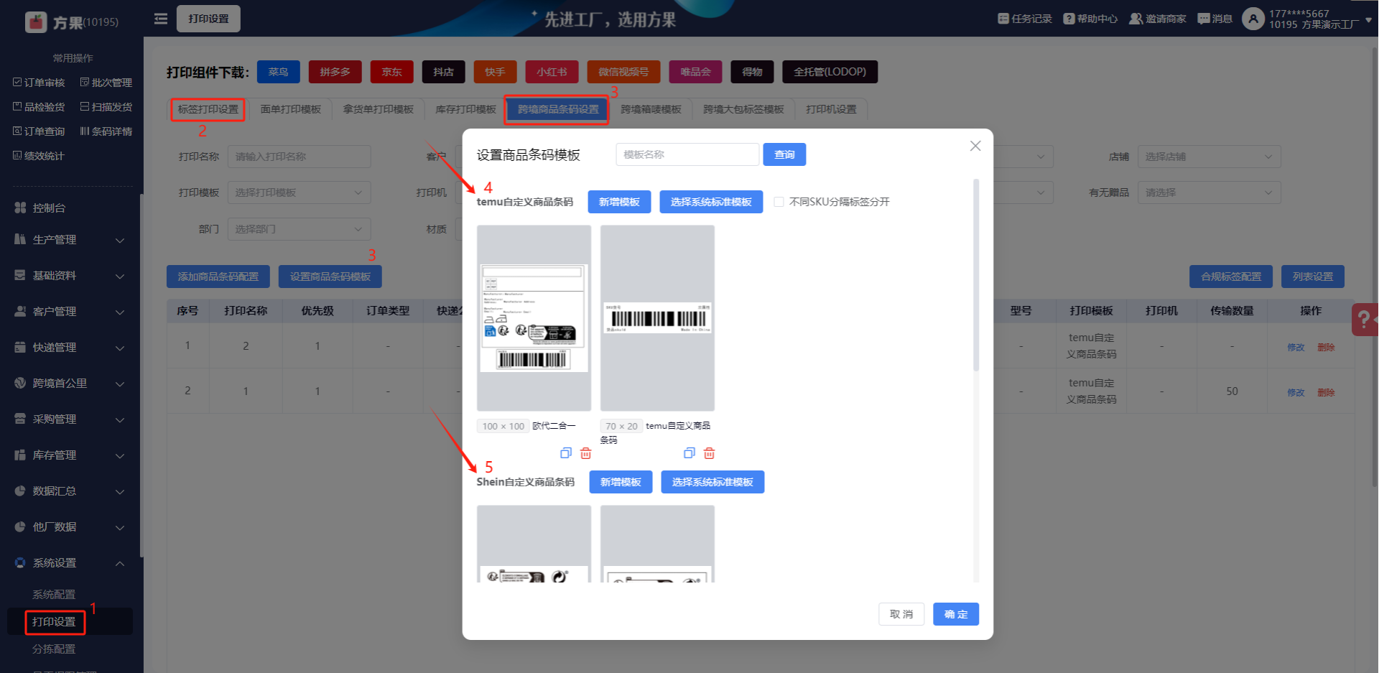The width and height of the screenshot is (1379, 673).
Task: Open the 有无赠品 dropdown
Action: click(x=1209, y=192)
